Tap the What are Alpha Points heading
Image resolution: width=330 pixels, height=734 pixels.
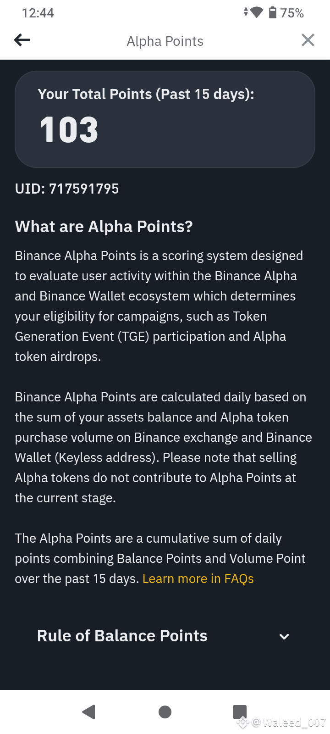[104, 227]
